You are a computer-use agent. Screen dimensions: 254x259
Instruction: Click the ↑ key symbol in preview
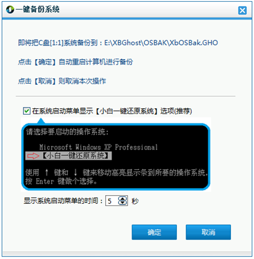[x=47, y=172]
